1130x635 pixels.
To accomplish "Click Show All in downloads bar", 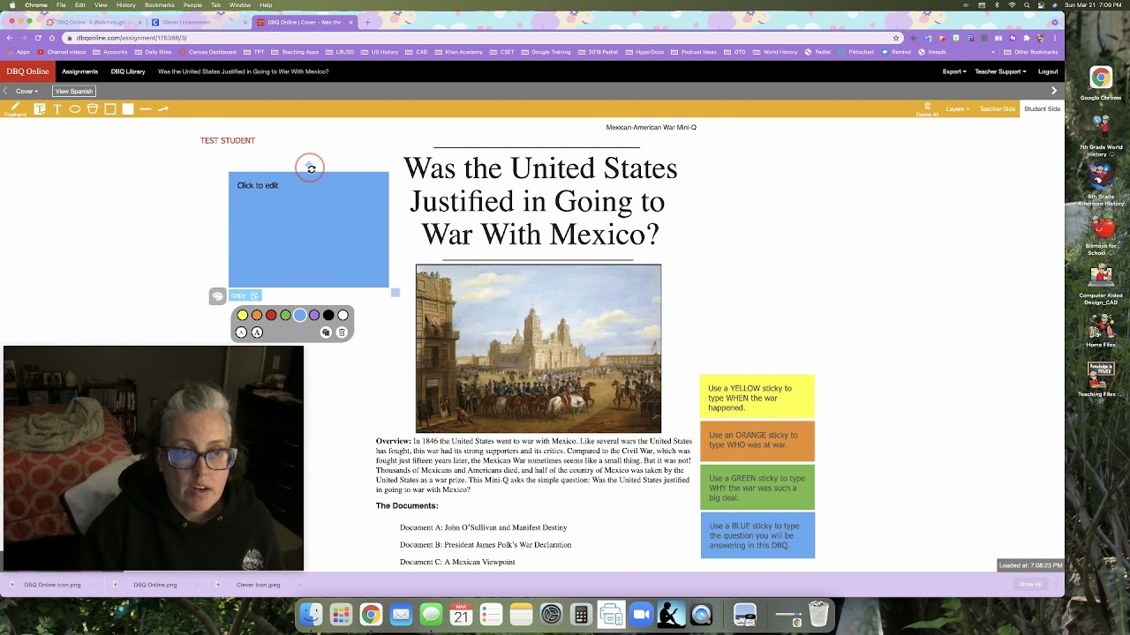I will click(x=1030, y=584).
